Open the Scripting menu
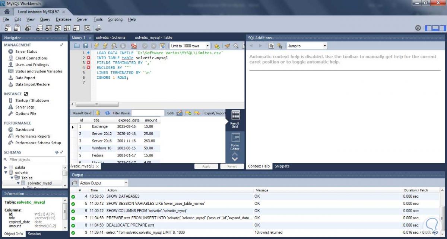 coord(115,19)
